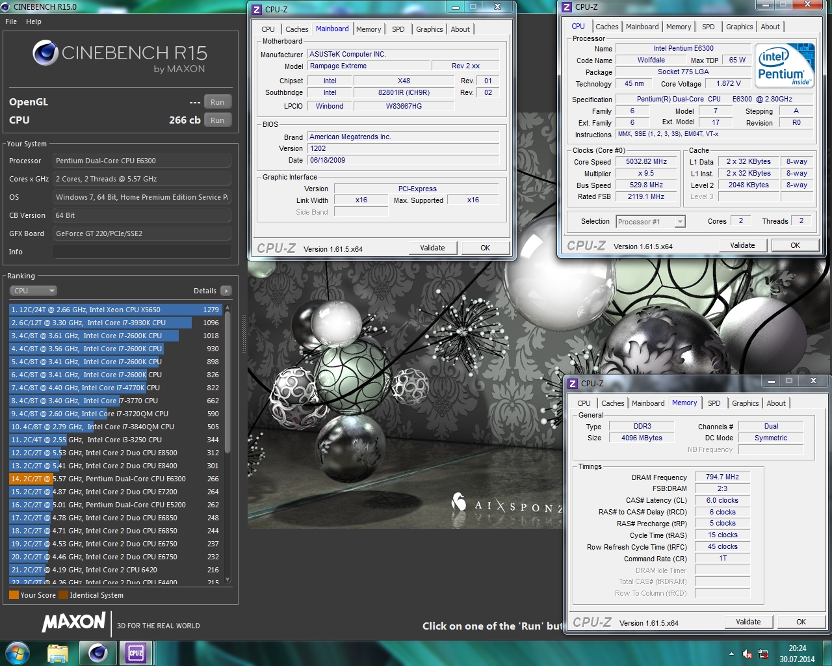Viewport: 832px width, 666px height.
Task: Click Validate in the processor CPU-Z window
Action: point(742,245)
